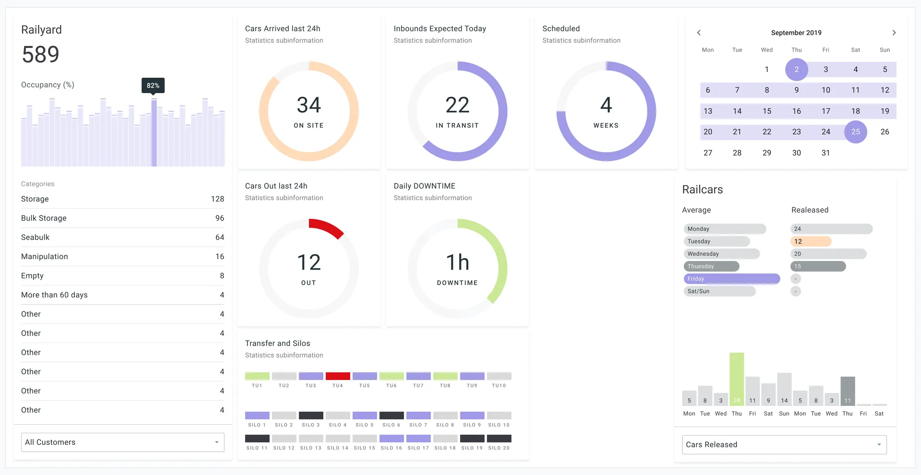The height and width of the screenshot is (475, 921).
Task: Select the Monday pill in Railcars Average
Action: [724, 229]
